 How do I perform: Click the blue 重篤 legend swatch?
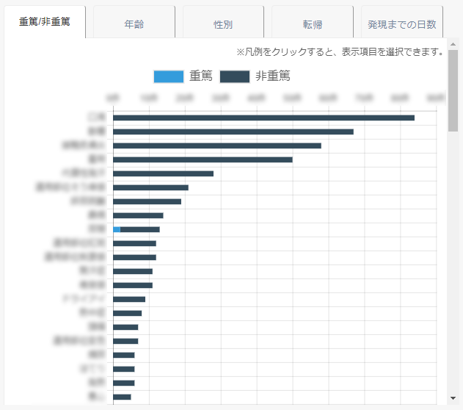(168, 76)
